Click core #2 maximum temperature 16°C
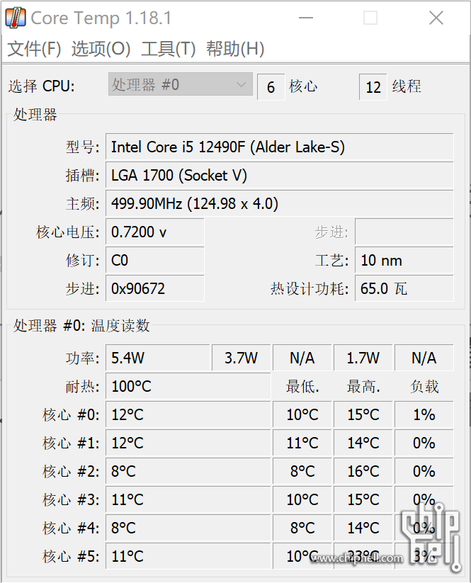This screenshot has width=471, height=583. 363,471
